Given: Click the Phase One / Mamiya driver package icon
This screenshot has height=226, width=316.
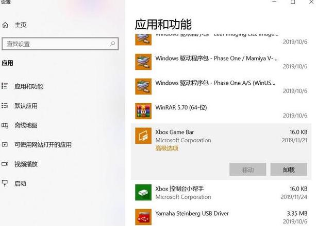Looking at the screenshot, I should tap(143, 62).
